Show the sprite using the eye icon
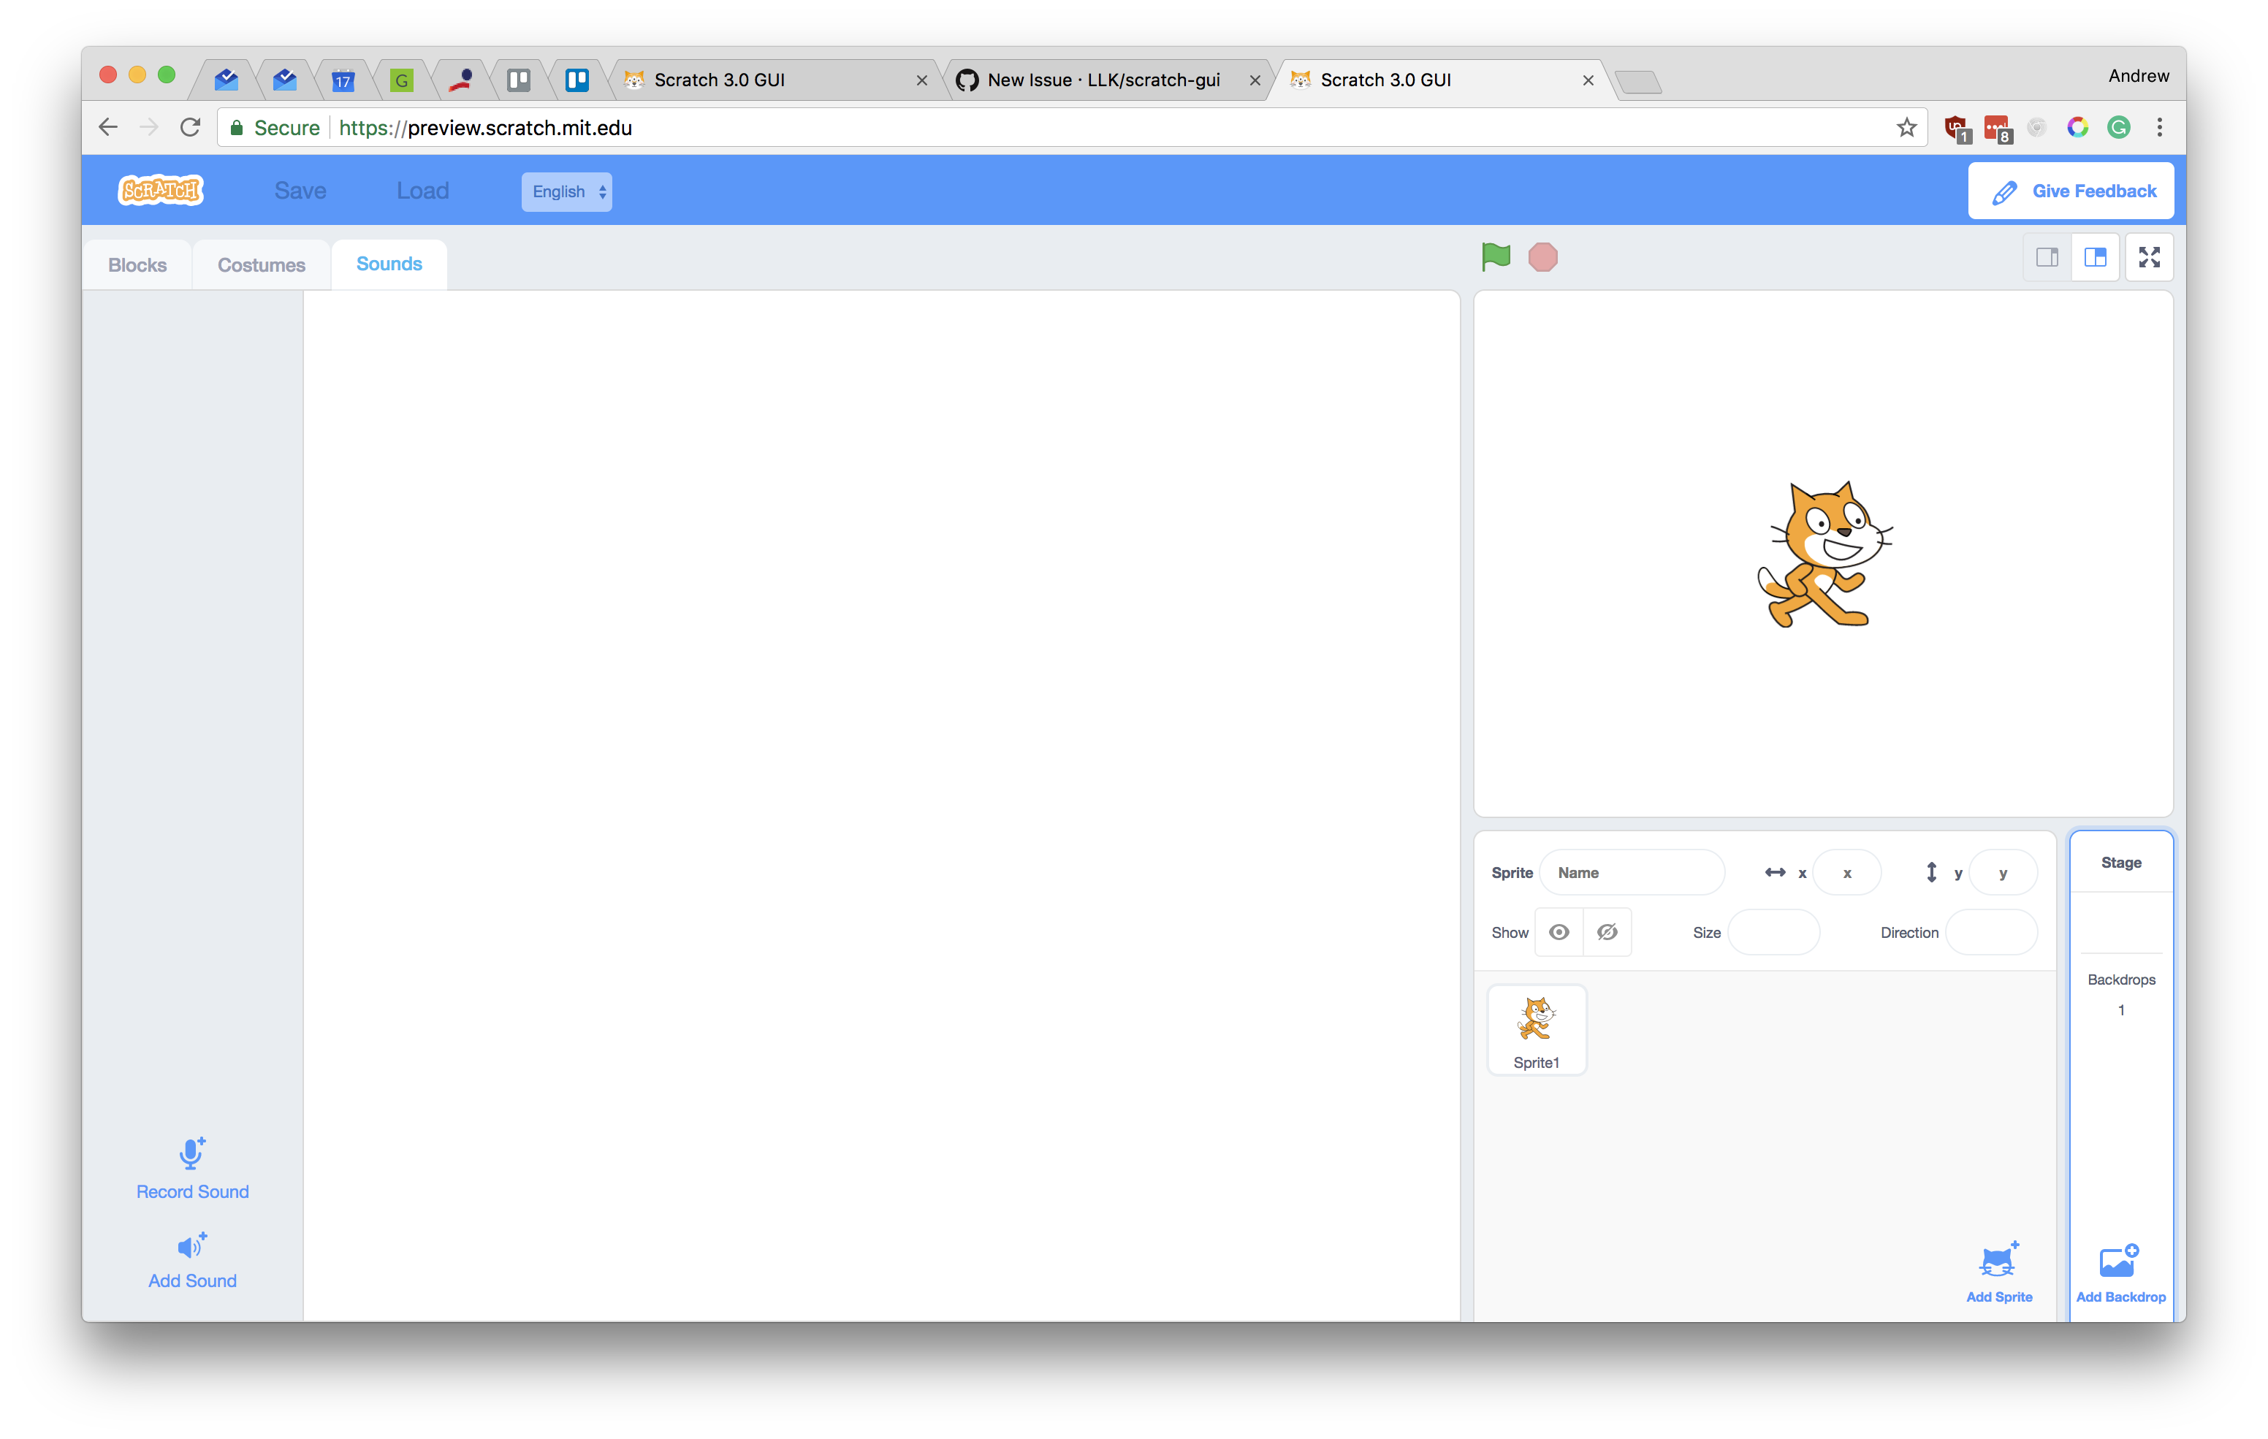 pos(1559,931)
